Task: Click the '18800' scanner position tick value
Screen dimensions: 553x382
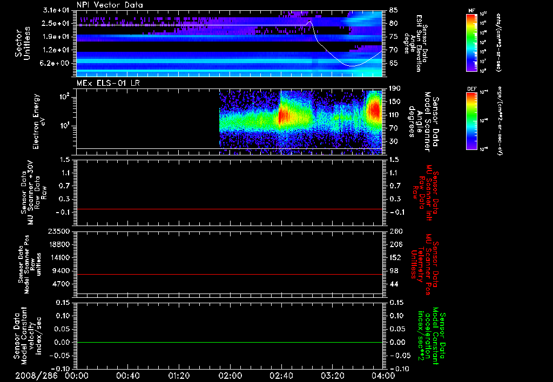Action: coord(59,244)
